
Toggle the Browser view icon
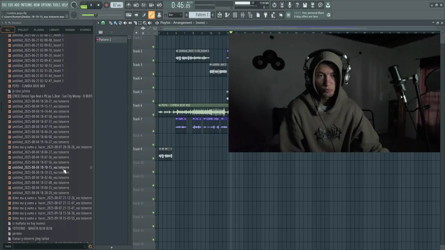[250, 15]
